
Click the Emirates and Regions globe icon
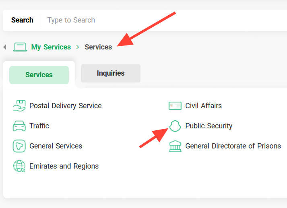pos(19,166)
